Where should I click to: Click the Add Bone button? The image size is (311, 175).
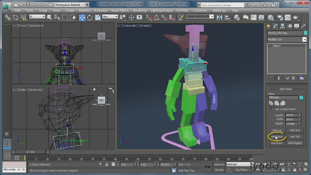[277, 143]
